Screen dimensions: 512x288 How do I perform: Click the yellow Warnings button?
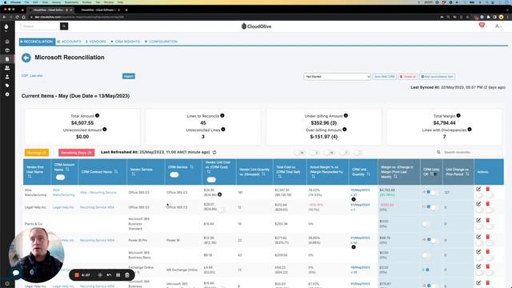click(37, 153)
